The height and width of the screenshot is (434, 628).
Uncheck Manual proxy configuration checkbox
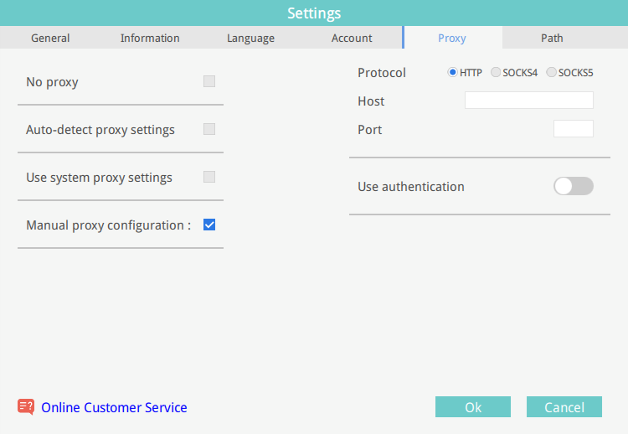209,225
